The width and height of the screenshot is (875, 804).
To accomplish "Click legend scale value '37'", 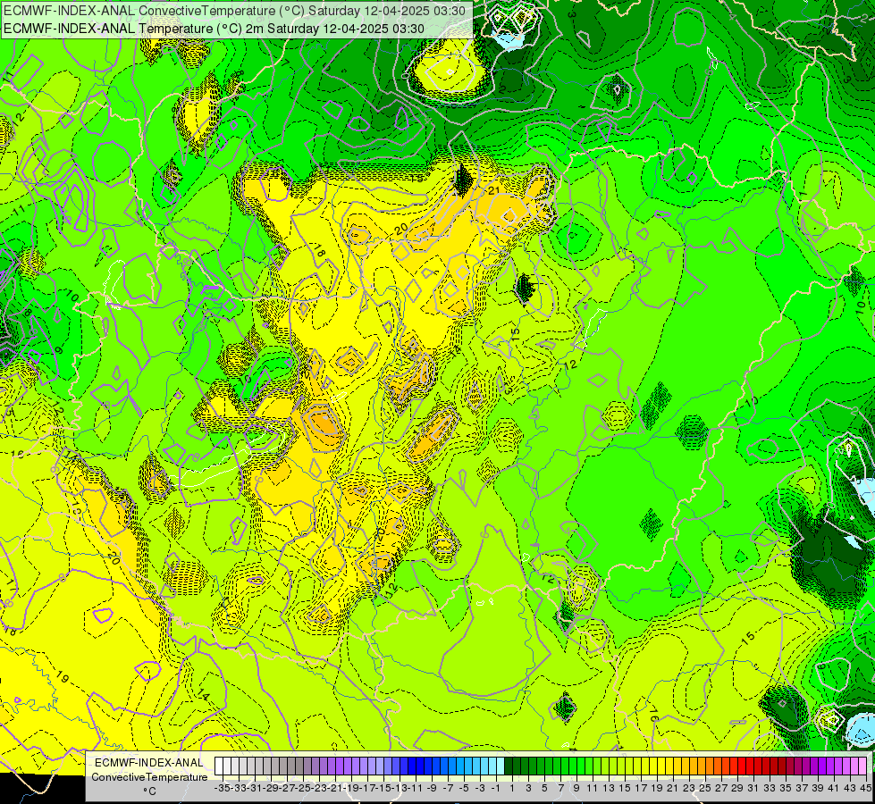I will click(802, 788).
